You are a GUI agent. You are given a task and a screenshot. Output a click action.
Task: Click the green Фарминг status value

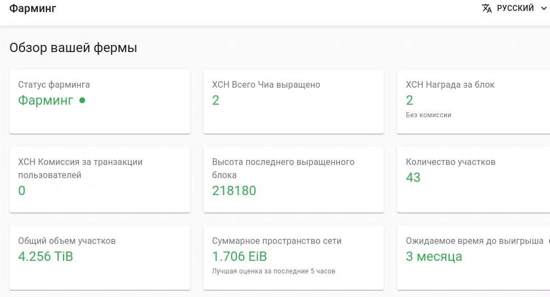46,100
